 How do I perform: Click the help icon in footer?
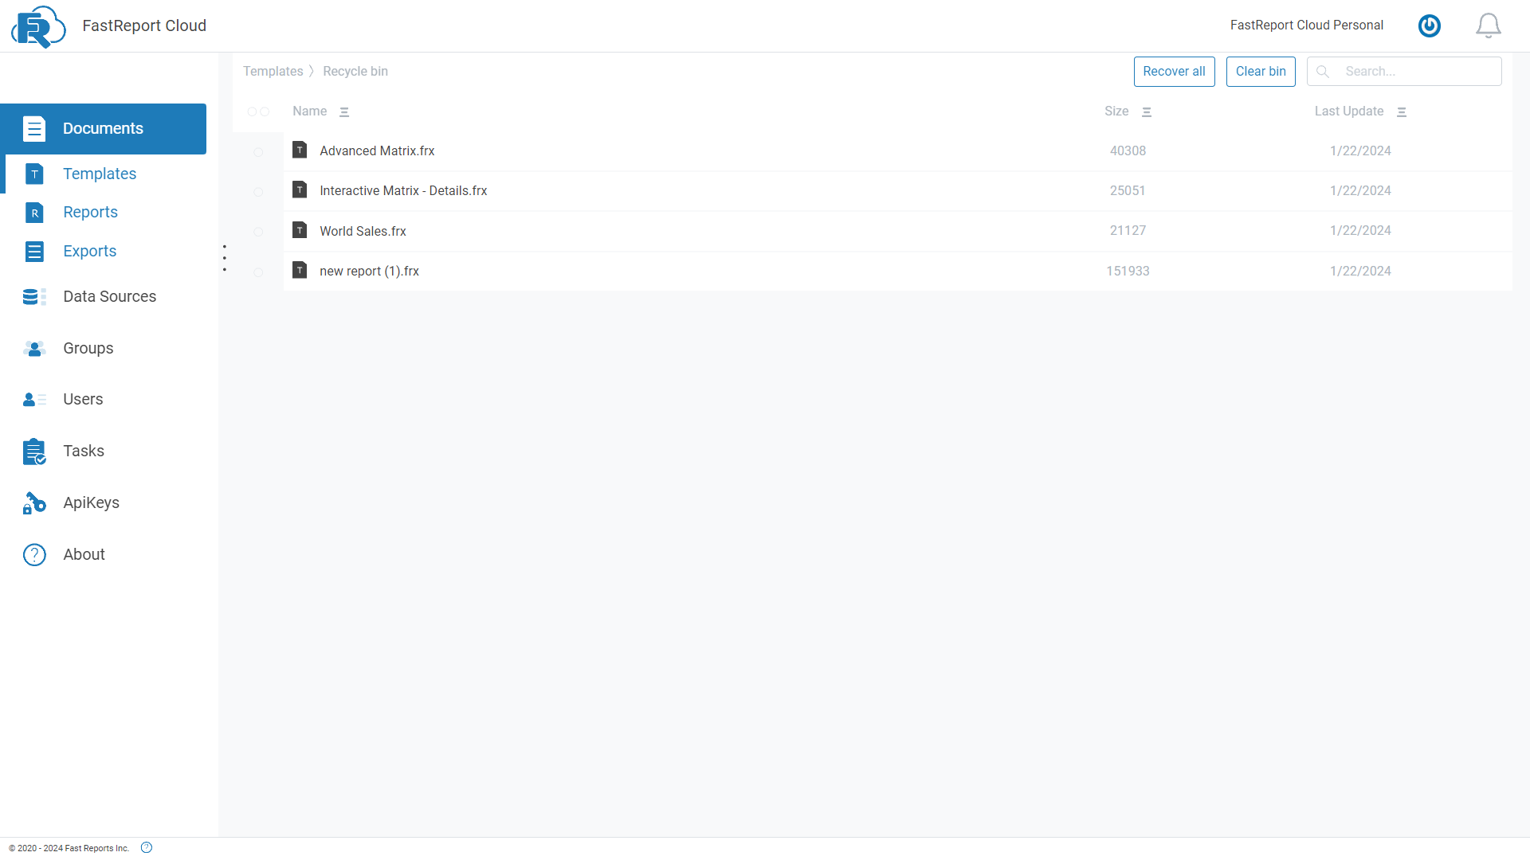147,847
